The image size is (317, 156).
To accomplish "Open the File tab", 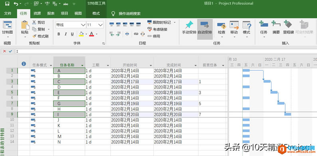I will point(8,14).
